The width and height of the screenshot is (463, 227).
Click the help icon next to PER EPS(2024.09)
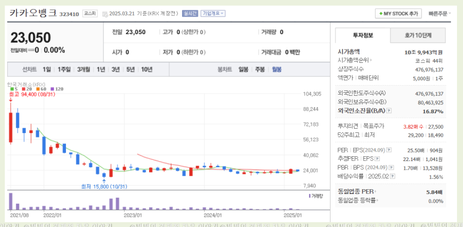coord(389,150)
